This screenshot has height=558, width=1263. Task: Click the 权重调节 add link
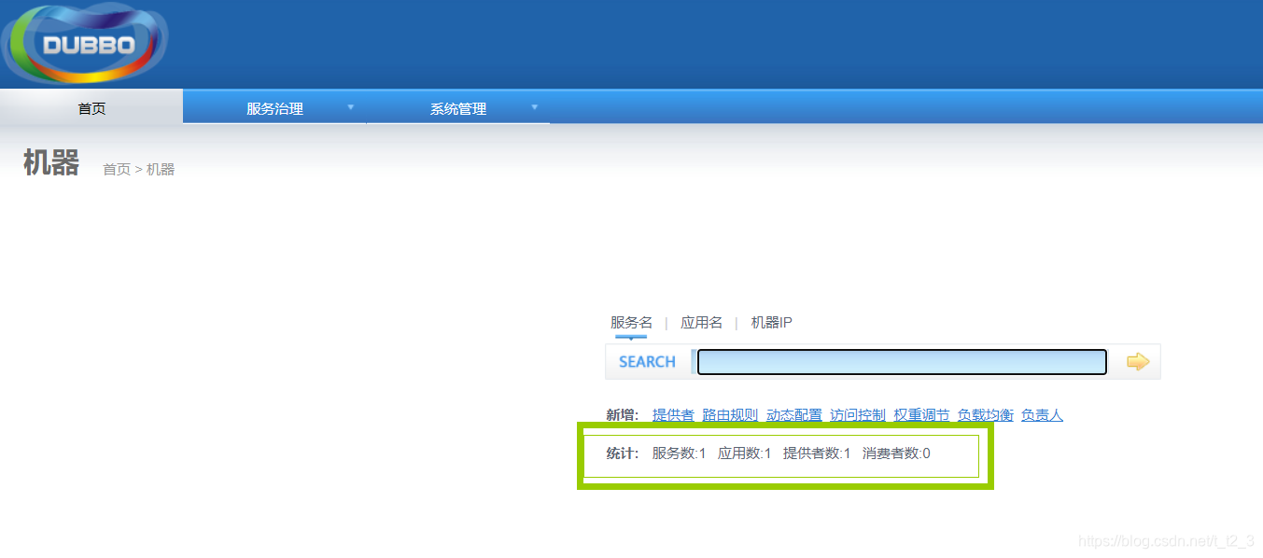(921, 415)
